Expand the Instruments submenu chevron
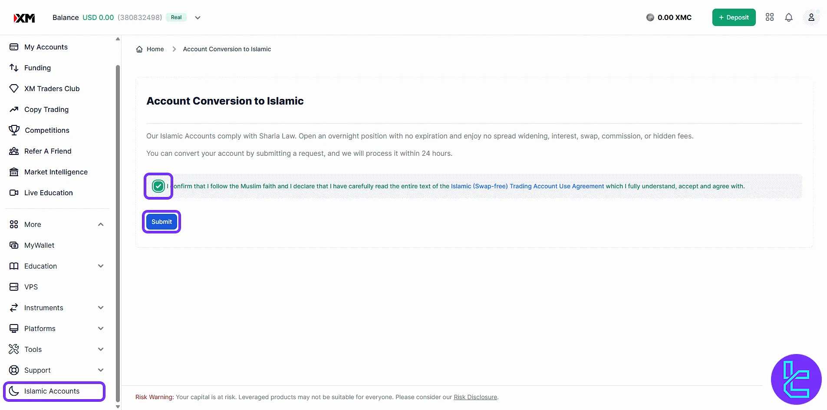This screenshot has width=827, height=410. click(101, 308)
